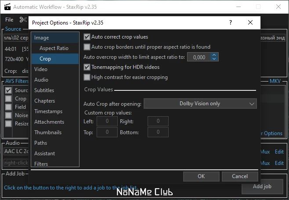The height and width of the screenshot is (200, 289).
Task: Select the Video category in sidebar
Action: tap(41, 69)
